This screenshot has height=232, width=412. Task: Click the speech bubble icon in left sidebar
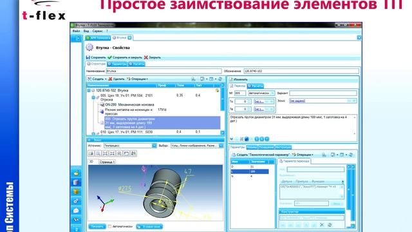76,211
